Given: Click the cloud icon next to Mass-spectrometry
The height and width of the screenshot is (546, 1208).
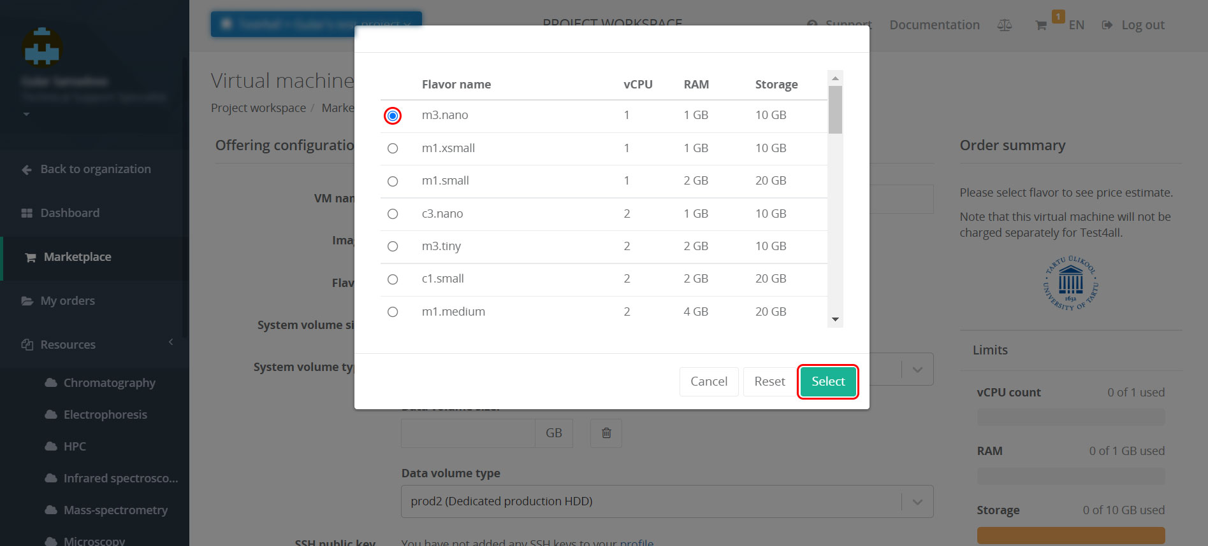Looking at the screenshot, I should 51,510.
